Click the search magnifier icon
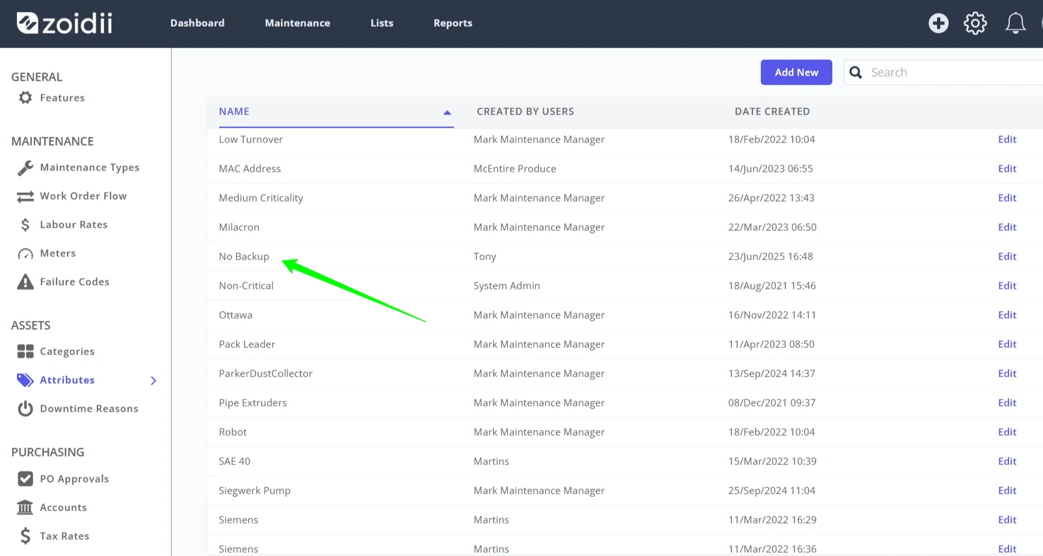This screenshot has width=1043, height=556. coord(856,72)
